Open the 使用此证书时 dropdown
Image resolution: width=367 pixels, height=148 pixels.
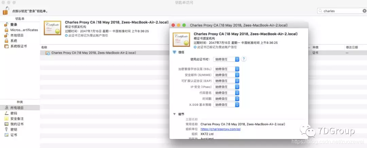[226, 59]
